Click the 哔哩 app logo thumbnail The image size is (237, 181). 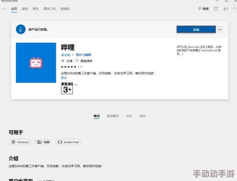pyautogui.click(x=36, y=63)
